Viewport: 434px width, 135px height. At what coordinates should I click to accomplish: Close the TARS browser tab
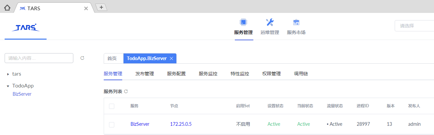86,8
